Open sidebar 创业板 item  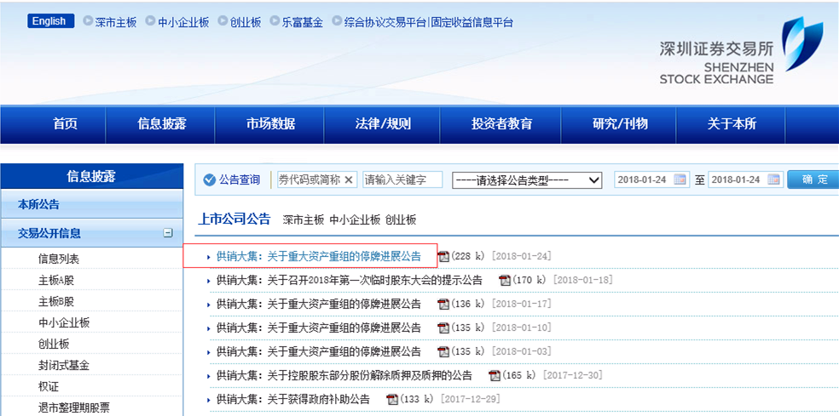(54, 344)
